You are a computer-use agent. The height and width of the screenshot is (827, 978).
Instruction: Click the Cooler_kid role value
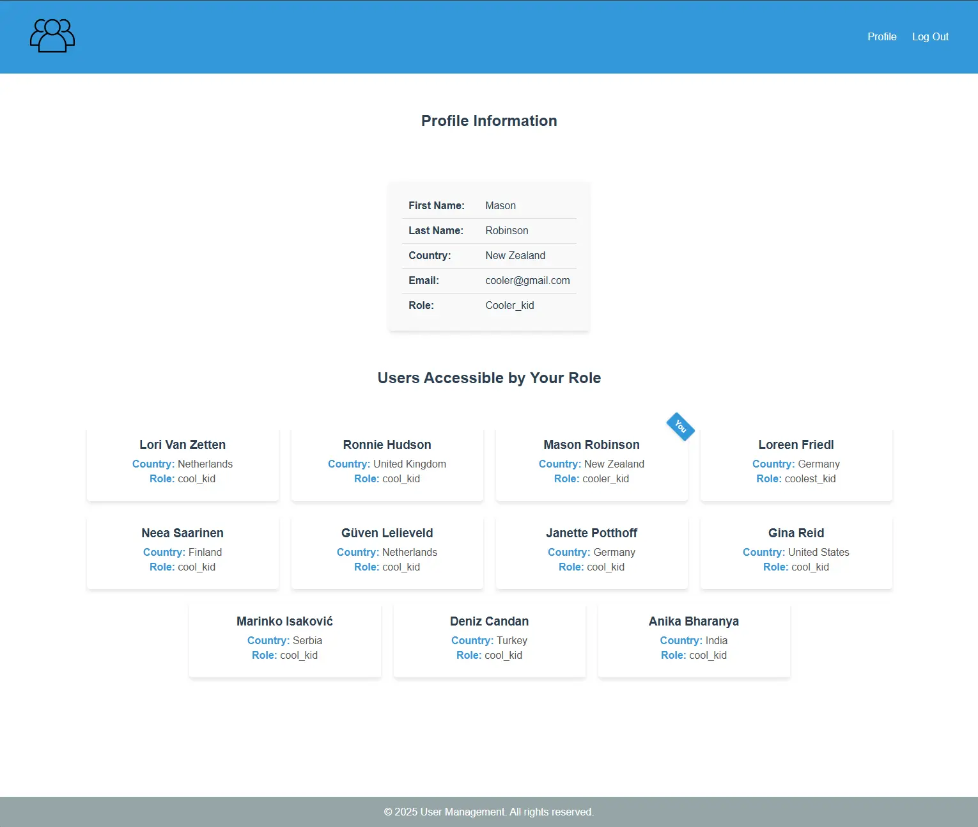509,305
